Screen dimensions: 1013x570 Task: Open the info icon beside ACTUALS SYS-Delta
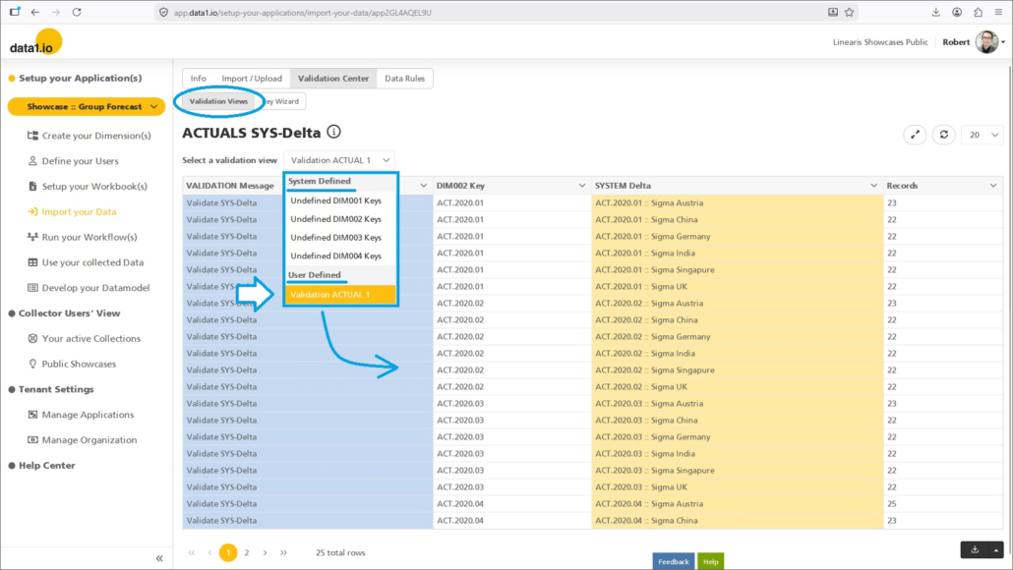(334, 132)
